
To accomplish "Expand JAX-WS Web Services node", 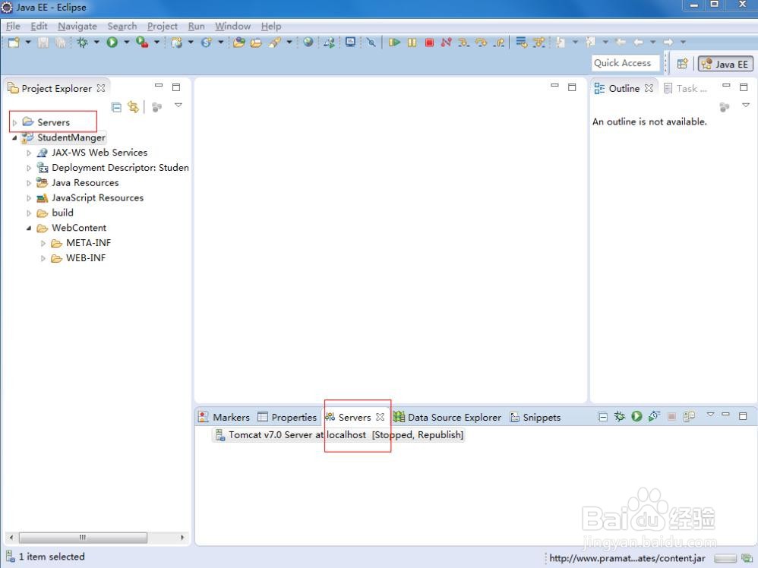I will pyautogui.click(x=29, y=153).
